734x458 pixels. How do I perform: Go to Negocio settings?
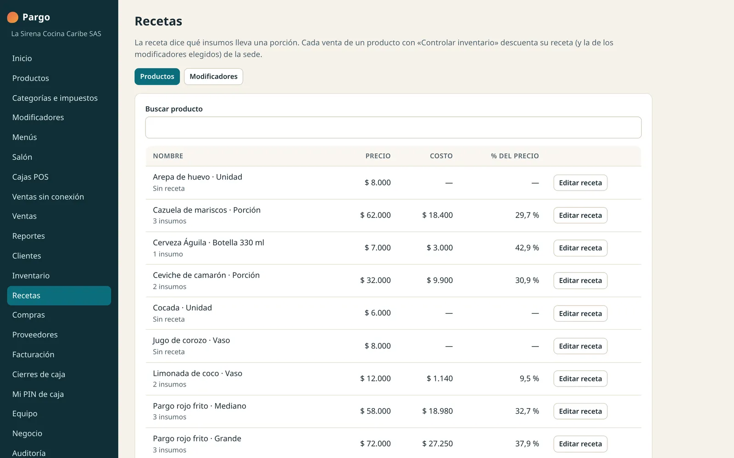point(59,433)
